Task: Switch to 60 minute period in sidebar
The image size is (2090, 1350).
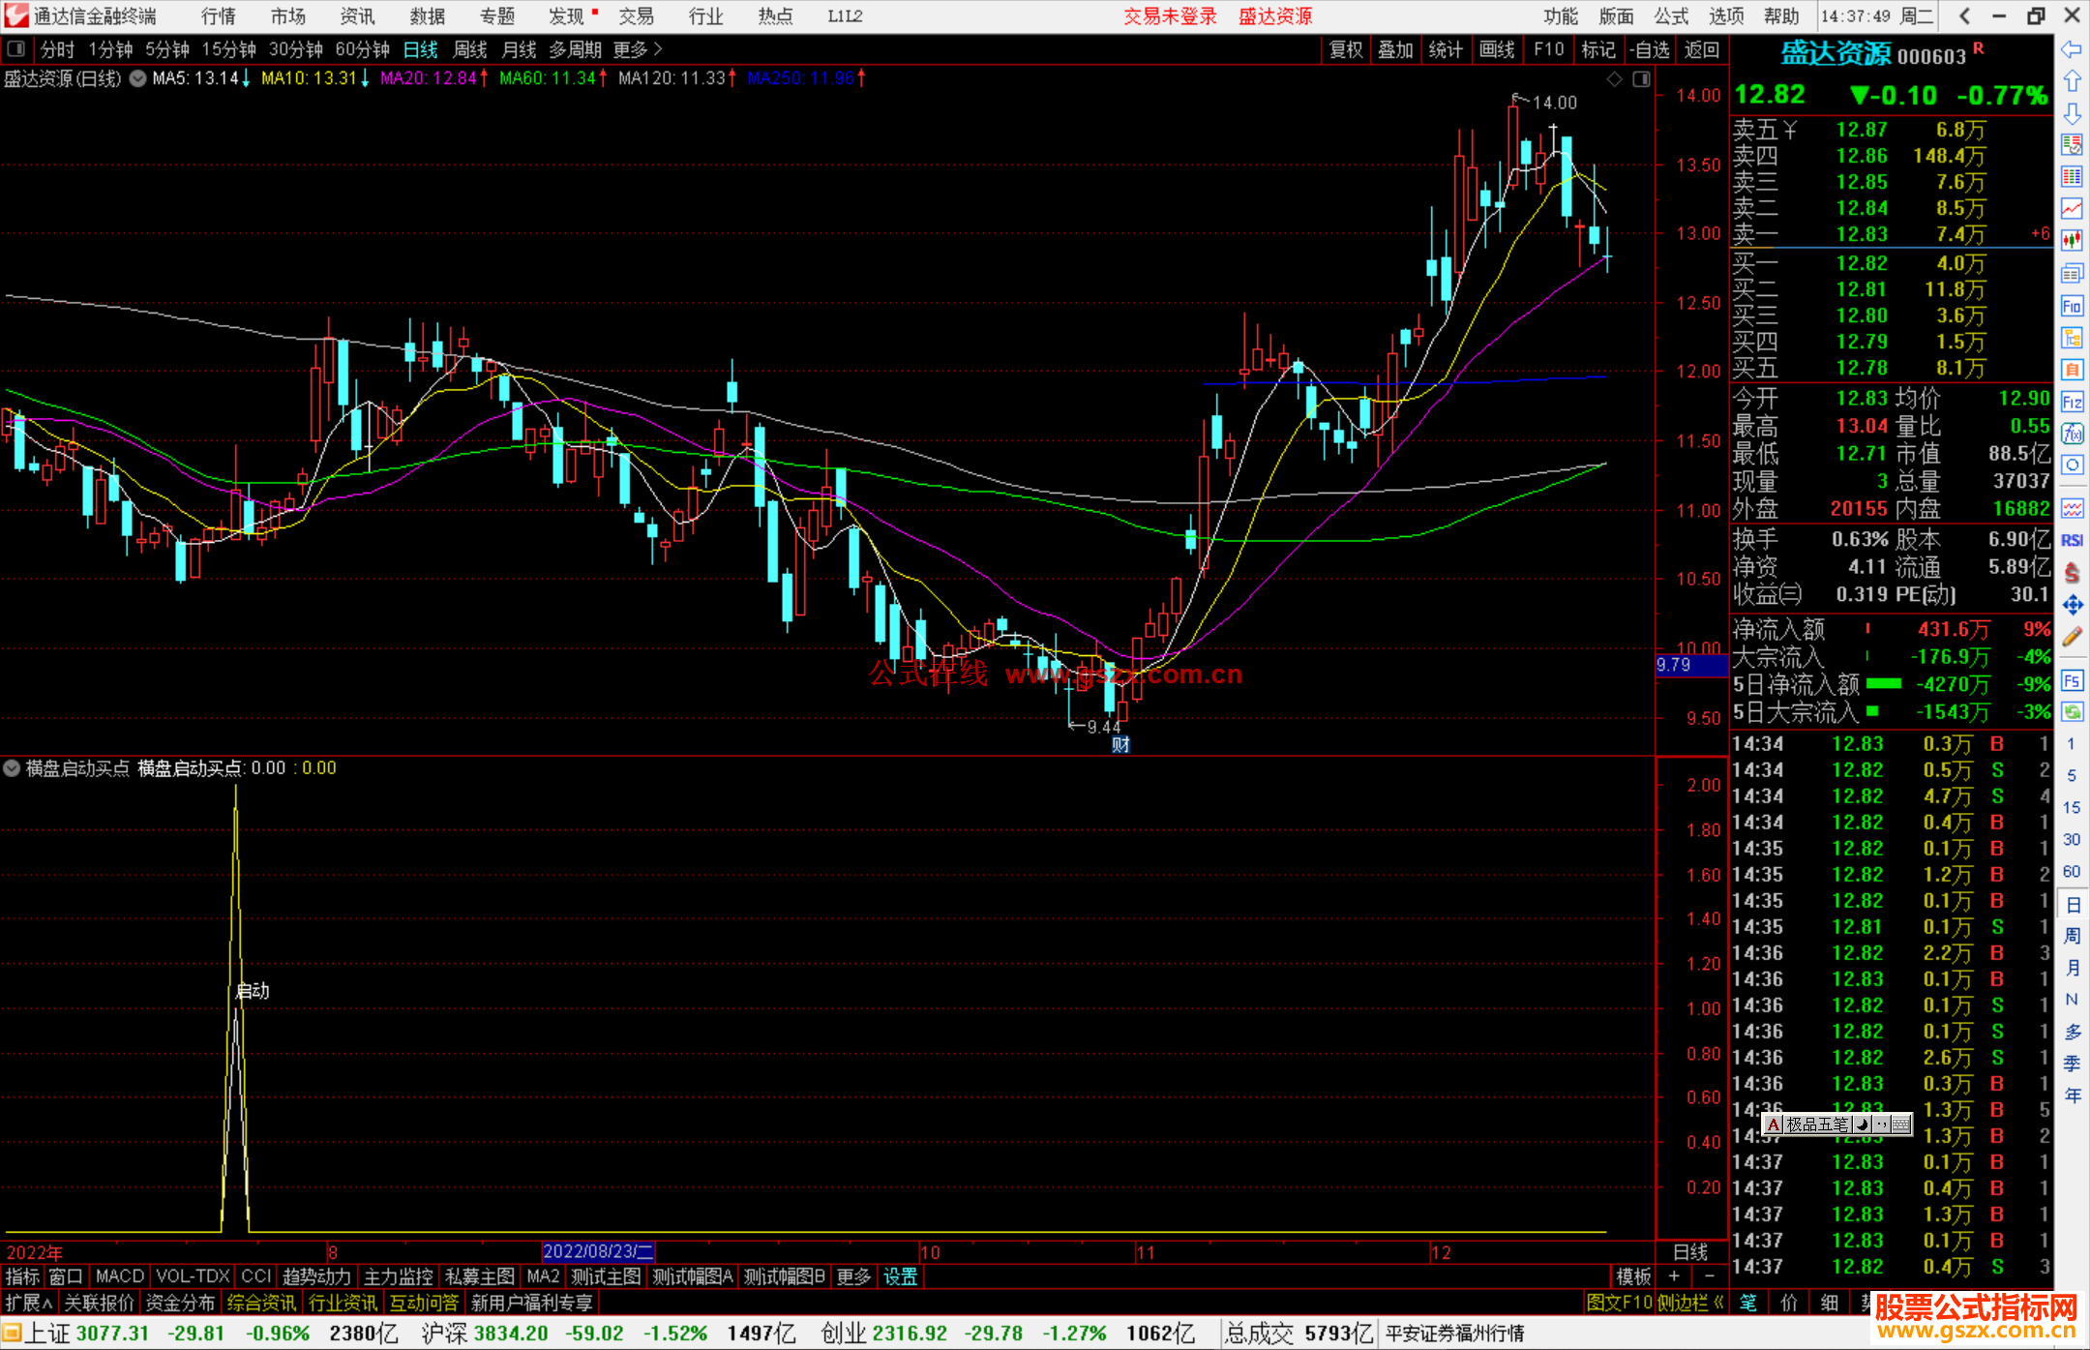Action: click(2072, 871)
